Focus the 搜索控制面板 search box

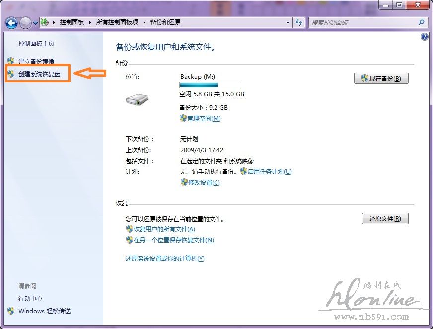pos(363,23)
